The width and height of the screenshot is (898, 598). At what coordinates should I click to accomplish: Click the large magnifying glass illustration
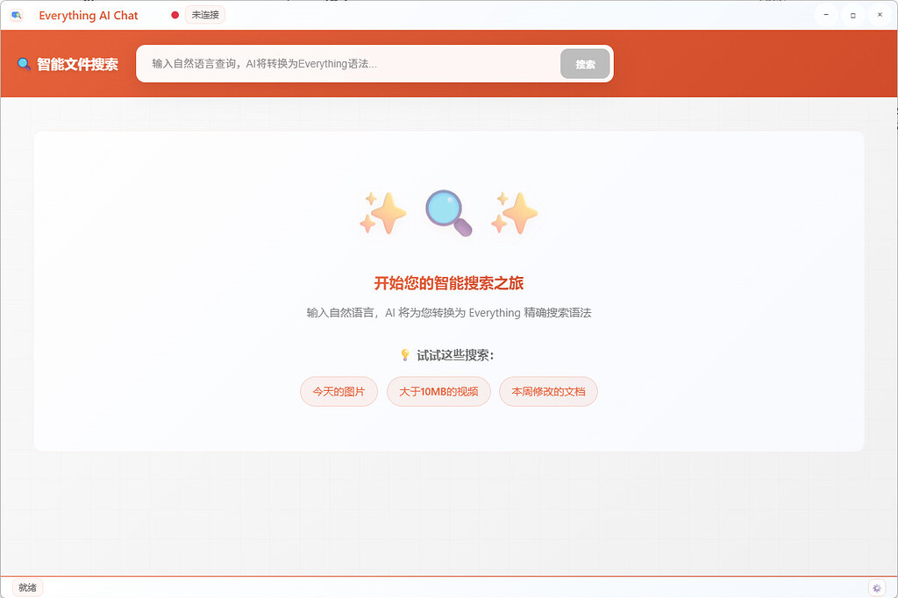[448, 213]
